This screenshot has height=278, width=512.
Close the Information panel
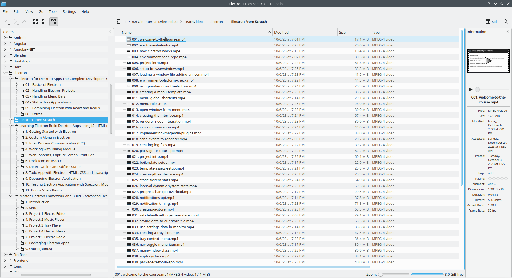[507, 31]
